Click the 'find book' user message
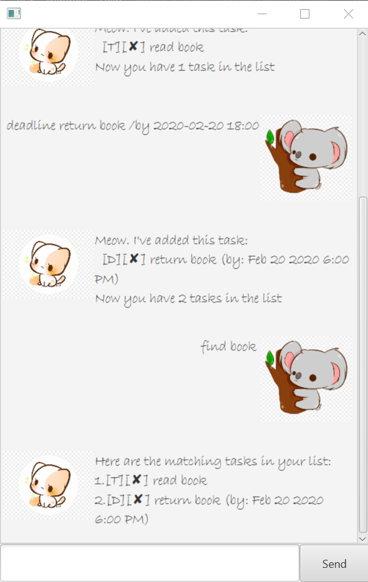Screen dimensions: 368x582 pos(228,346)
